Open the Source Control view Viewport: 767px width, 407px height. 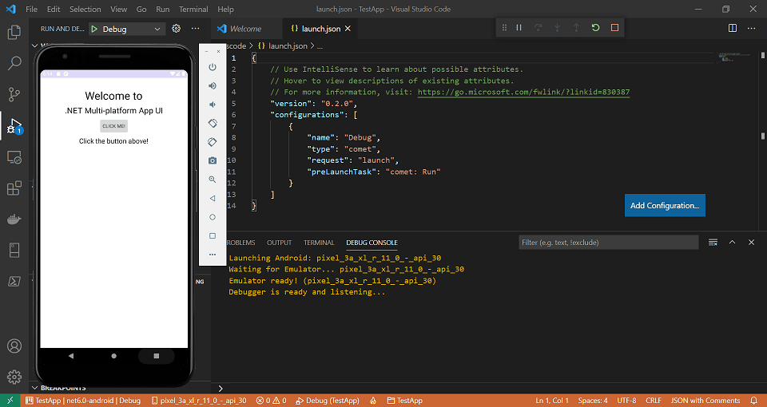tap(14, 94)
